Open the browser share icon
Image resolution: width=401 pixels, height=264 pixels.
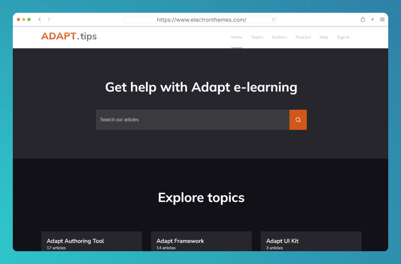coord(363,20)
